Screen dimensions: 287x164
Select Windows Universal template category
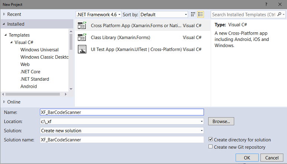tap(39, 50)
